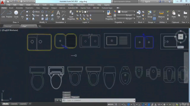Select the Stretch tool icon
Image resolution: width=190 pixels, height=106 pixels.
[x=33, y=19]
